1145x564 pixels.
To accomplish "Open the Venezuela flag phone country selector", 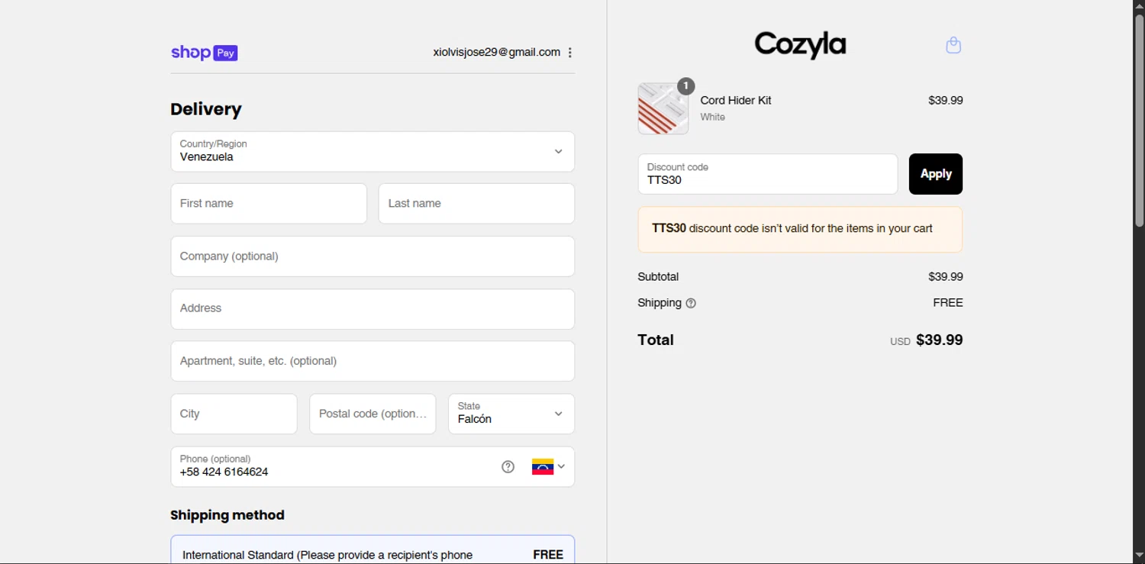I will pos(548,466).
